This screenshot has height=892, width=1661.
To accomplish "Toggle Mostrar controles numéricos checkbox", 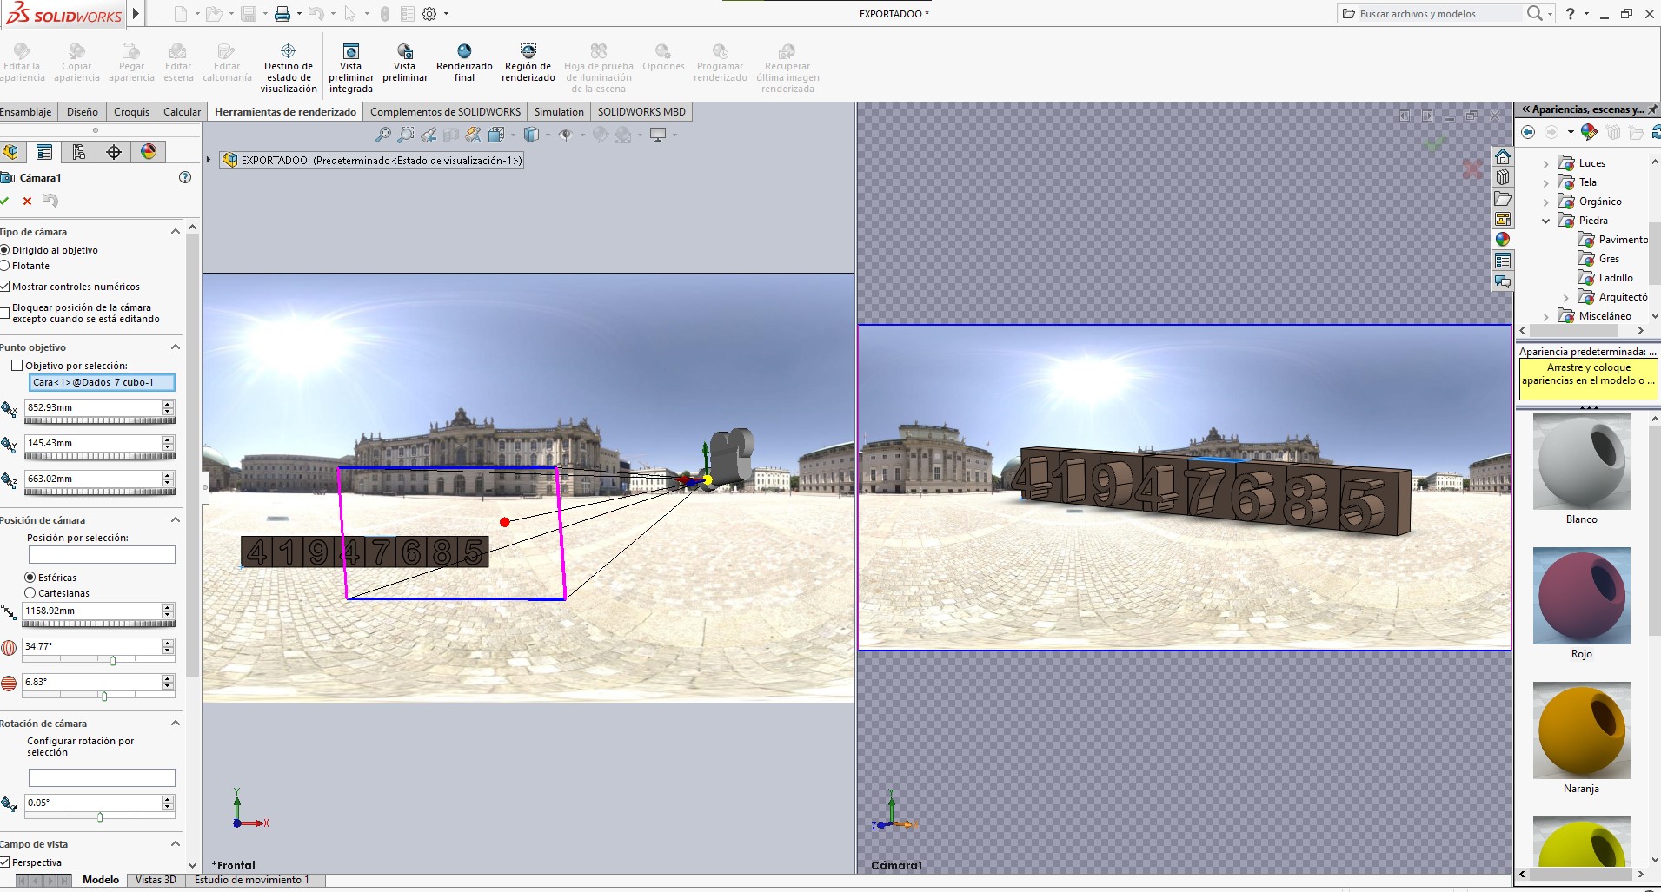I will [x=4, y=287].
